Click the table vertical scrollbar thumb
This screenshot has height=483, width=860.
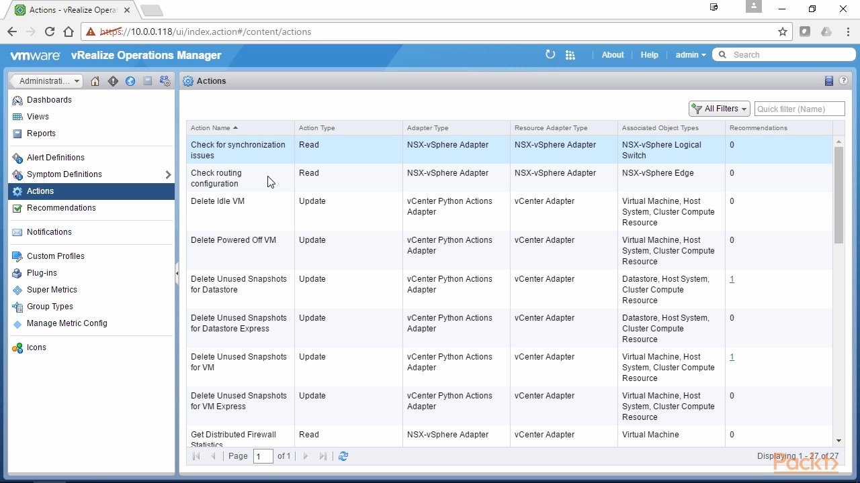coord(838,195)
